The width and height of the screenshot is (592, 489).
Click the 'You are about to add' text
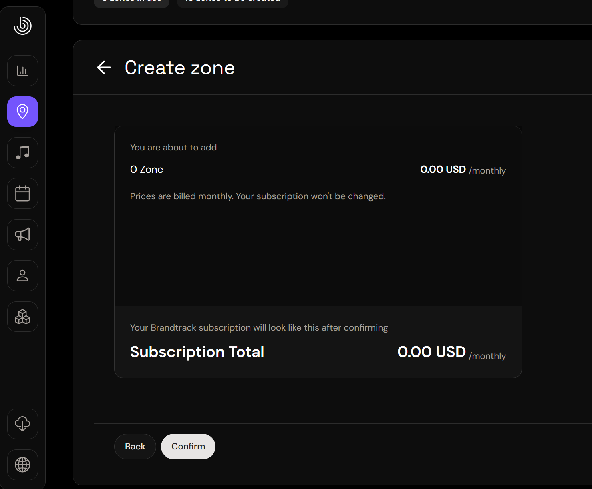pos(173,147)
